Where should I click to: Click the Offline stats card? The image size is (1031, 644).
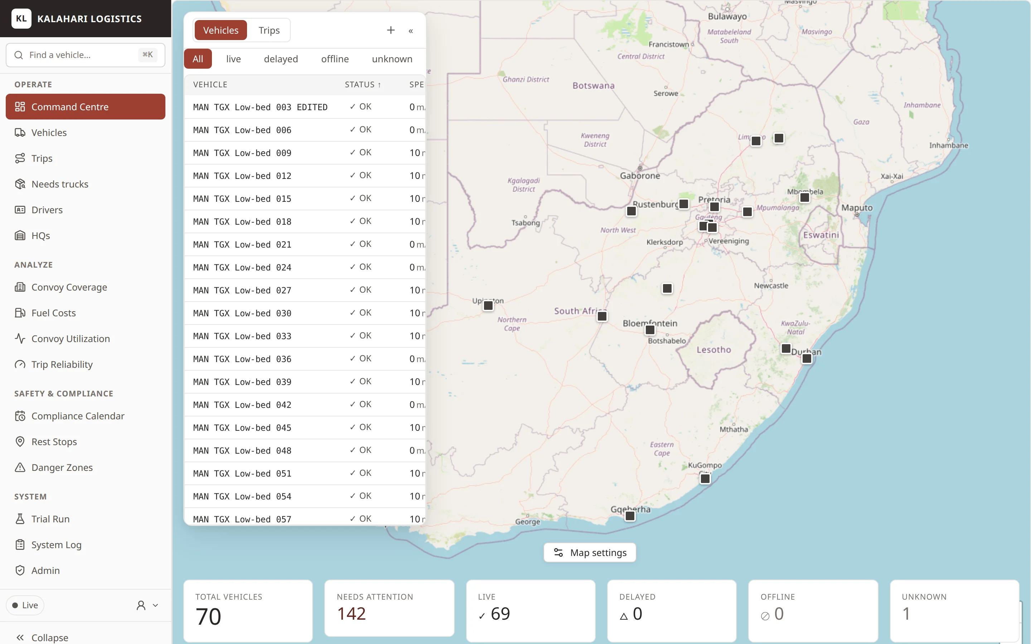pyautogui.click(x=813, y=610)
